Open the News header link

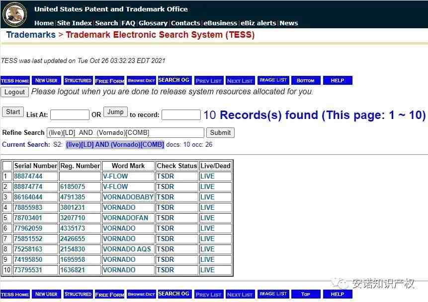coord(288,23)
